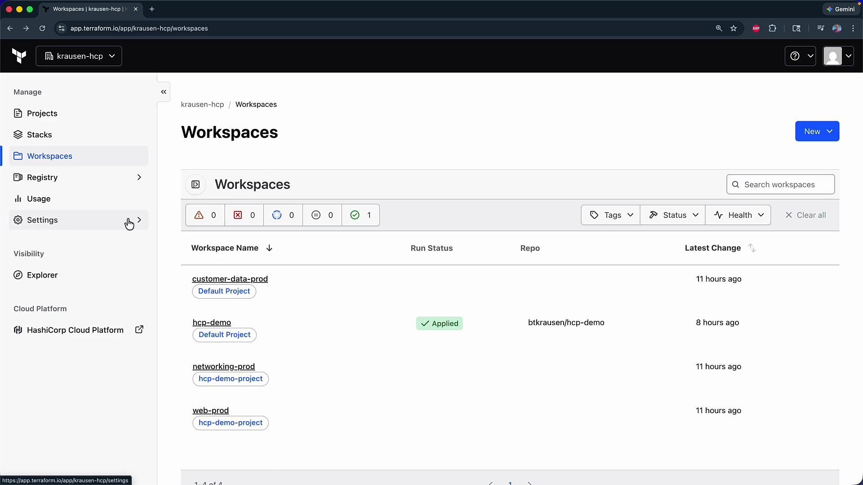863x485 pixels.
Task: Go forward with the browser forward arrow
Action: click(26, 28)
